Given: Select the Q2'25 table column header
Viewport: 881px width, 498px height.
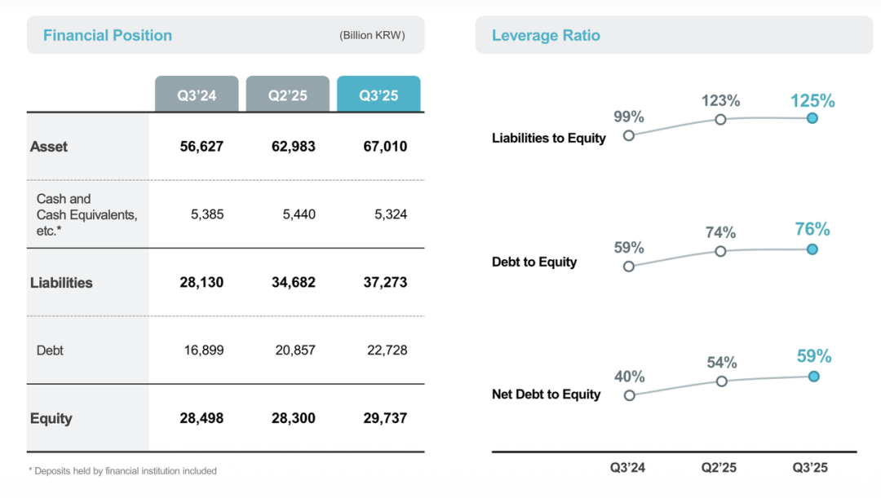Looking at the screenshot, I should pos(287,95).
